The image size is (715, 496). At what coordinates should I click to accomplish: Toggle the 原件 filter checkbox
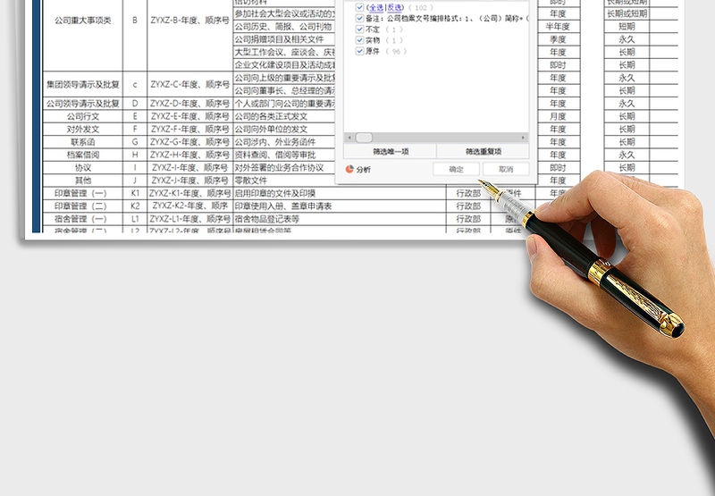tap(359, 52)
